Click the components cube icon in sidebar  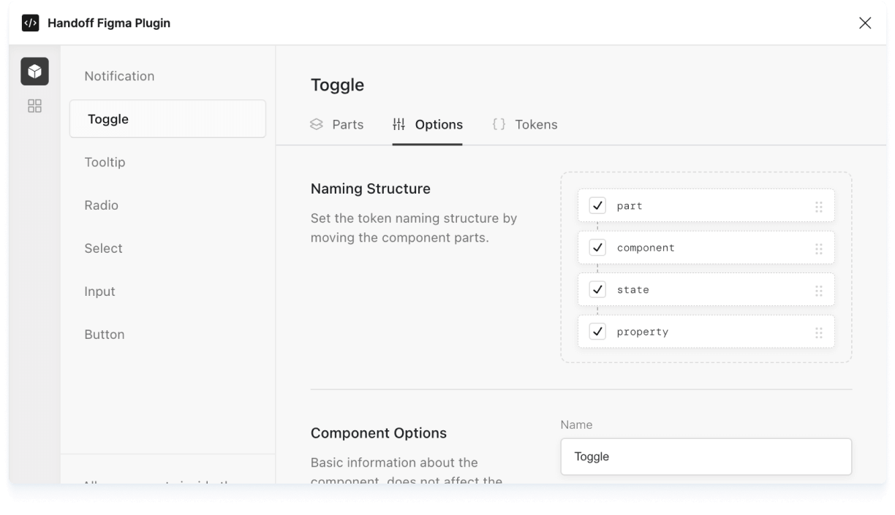coord(34,72)
